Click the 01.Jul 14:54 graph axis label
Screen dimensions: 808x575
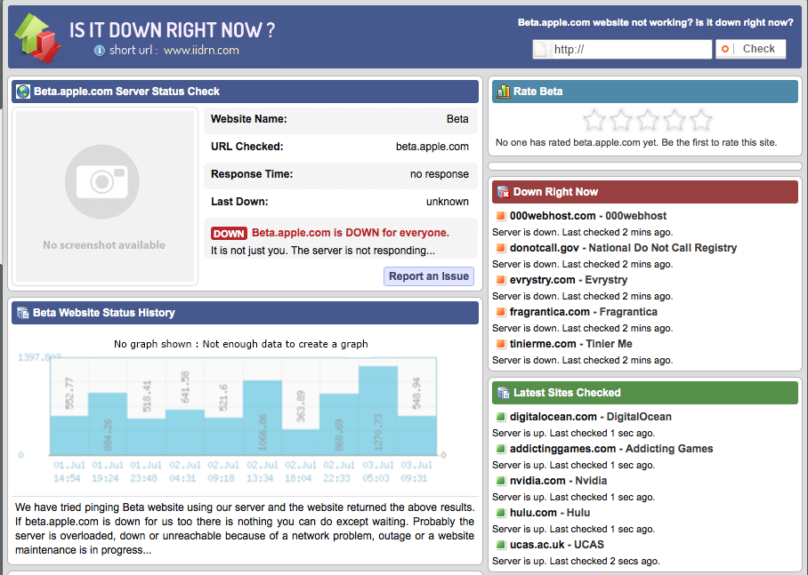pos(69,472)
